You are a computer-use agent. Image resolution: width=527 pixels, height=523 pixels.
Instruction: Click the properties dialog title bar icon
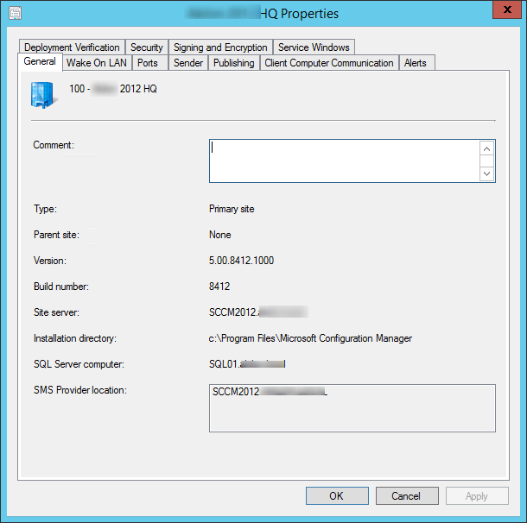[x=16, y=14]
